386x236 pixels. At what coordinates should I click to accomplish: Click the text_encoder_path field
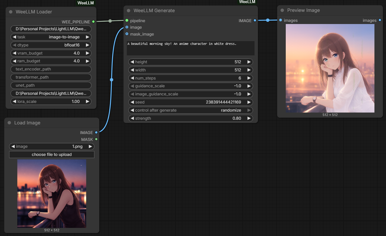pyautogui.click(x=51, y=69)
